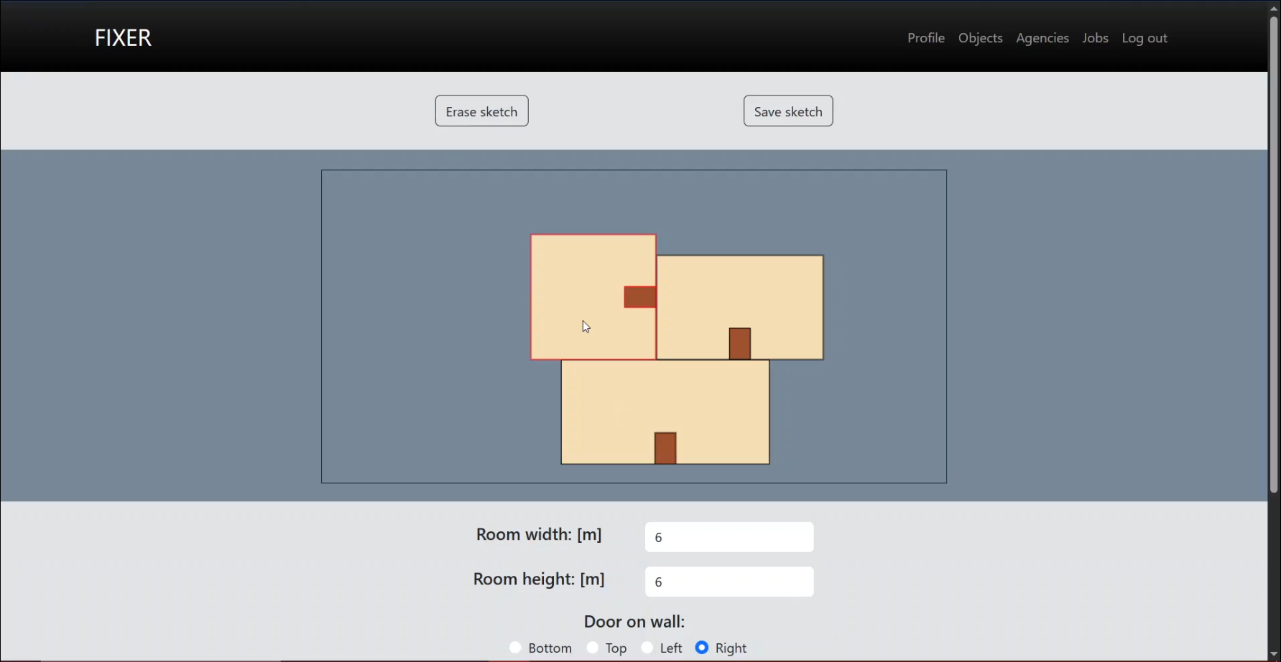Log out of the FIXER account
Viewport: 1281px width, 662px height.
point(1144,37)
